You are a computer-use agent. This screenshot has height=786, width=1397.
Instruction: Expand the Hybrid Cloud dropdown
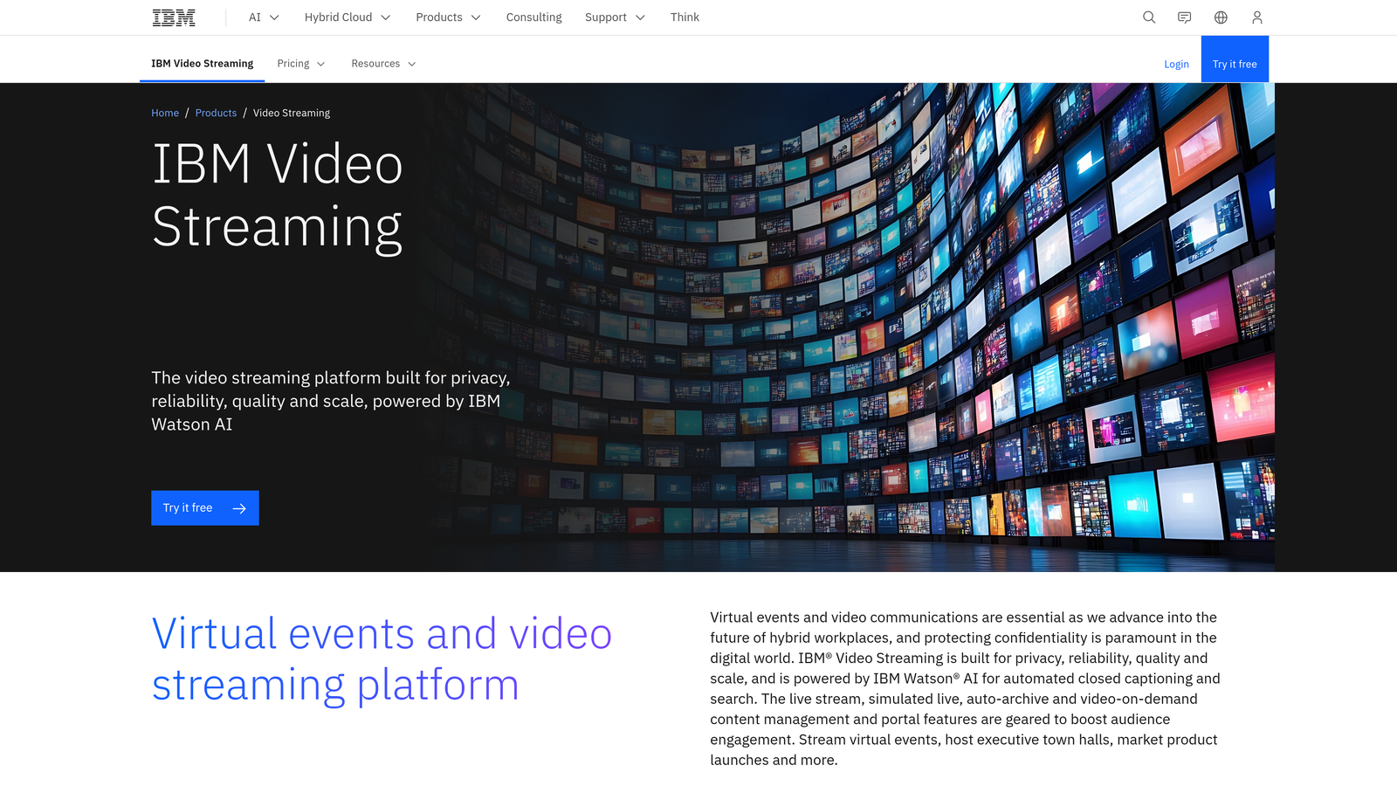346,17
